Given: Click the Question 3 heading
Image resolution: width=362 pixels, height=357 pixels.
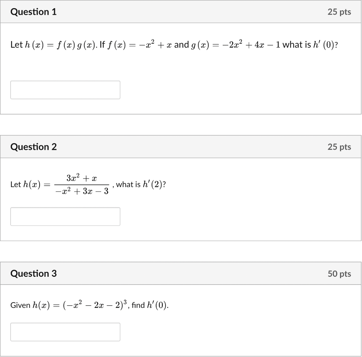Looking at the screenshot, I should [34, 274].
